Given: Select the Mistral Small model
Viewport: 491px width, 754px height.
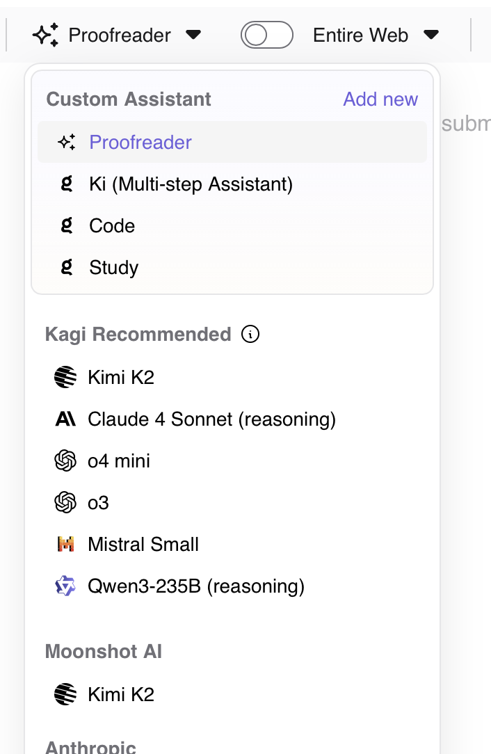Looking at the screenshot, I should coord(143,544).
